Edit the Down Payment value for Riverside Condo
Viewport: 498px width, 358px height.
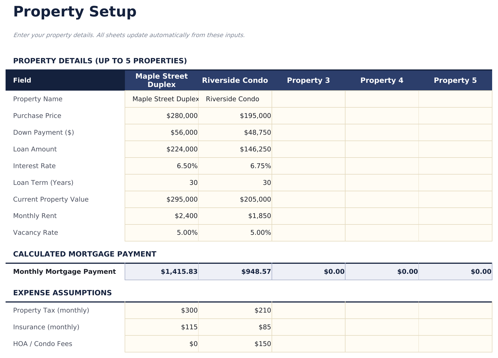[235, 132]
